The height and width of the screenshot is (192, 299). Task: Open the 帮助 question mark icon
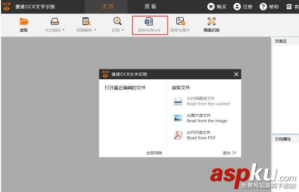coord(263,7)
